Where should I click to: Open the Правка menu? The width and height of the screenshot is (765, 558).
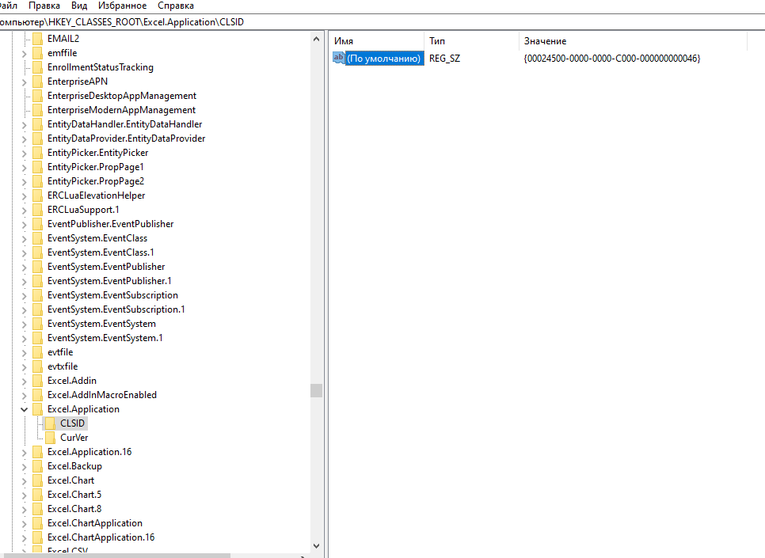pos(44,6)
